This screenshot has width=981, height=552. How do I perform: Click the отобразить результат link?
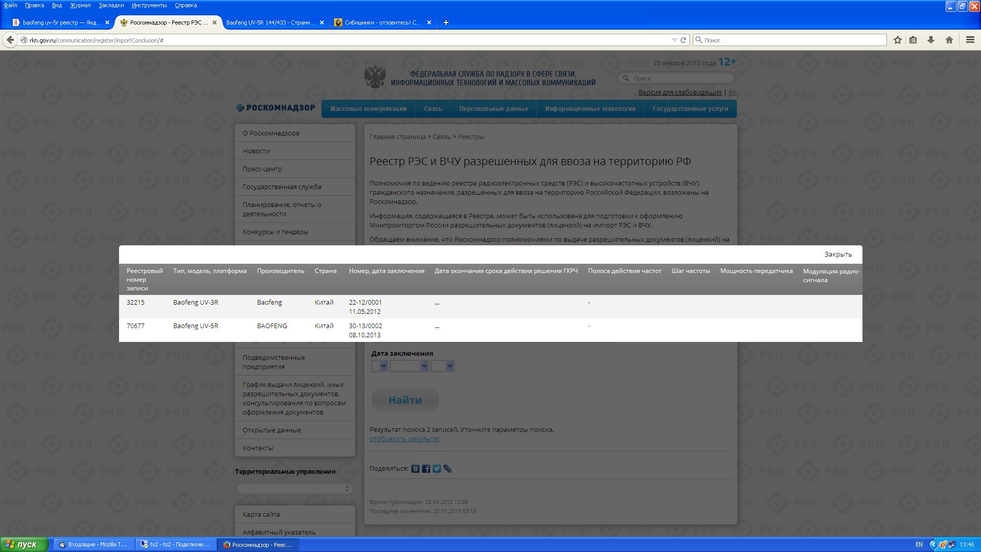(x=404, y=439)
